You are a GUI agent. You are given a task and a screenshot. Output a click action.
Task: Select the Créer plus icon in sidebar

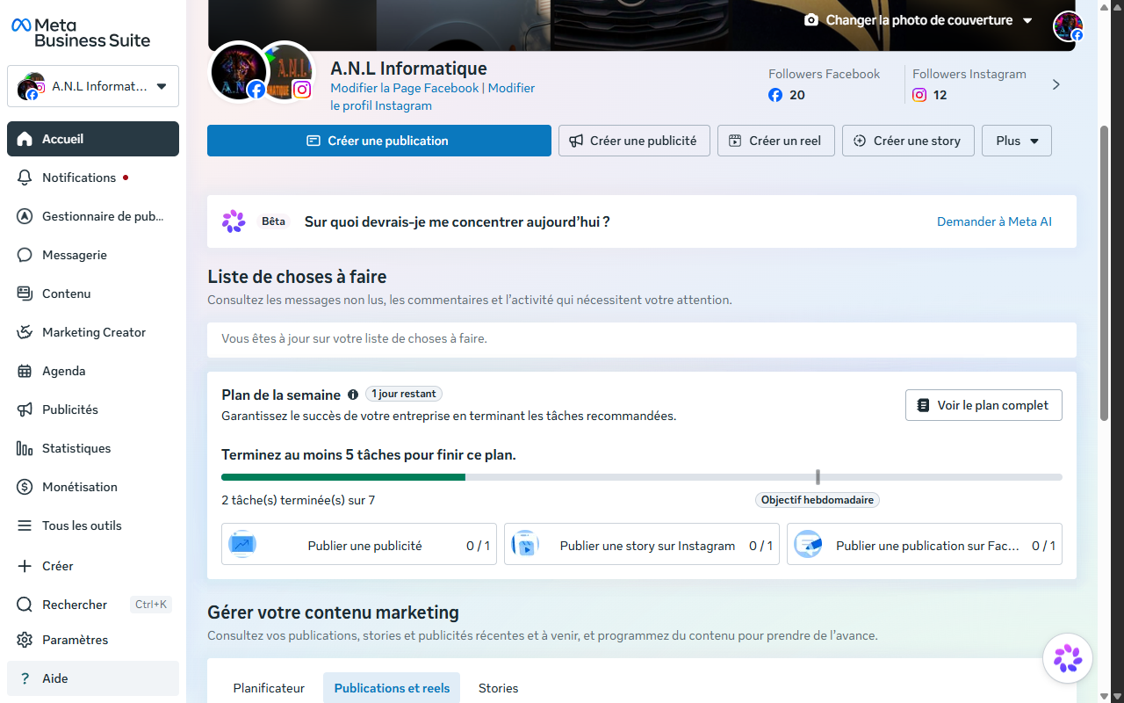click(x=25, y=566)
